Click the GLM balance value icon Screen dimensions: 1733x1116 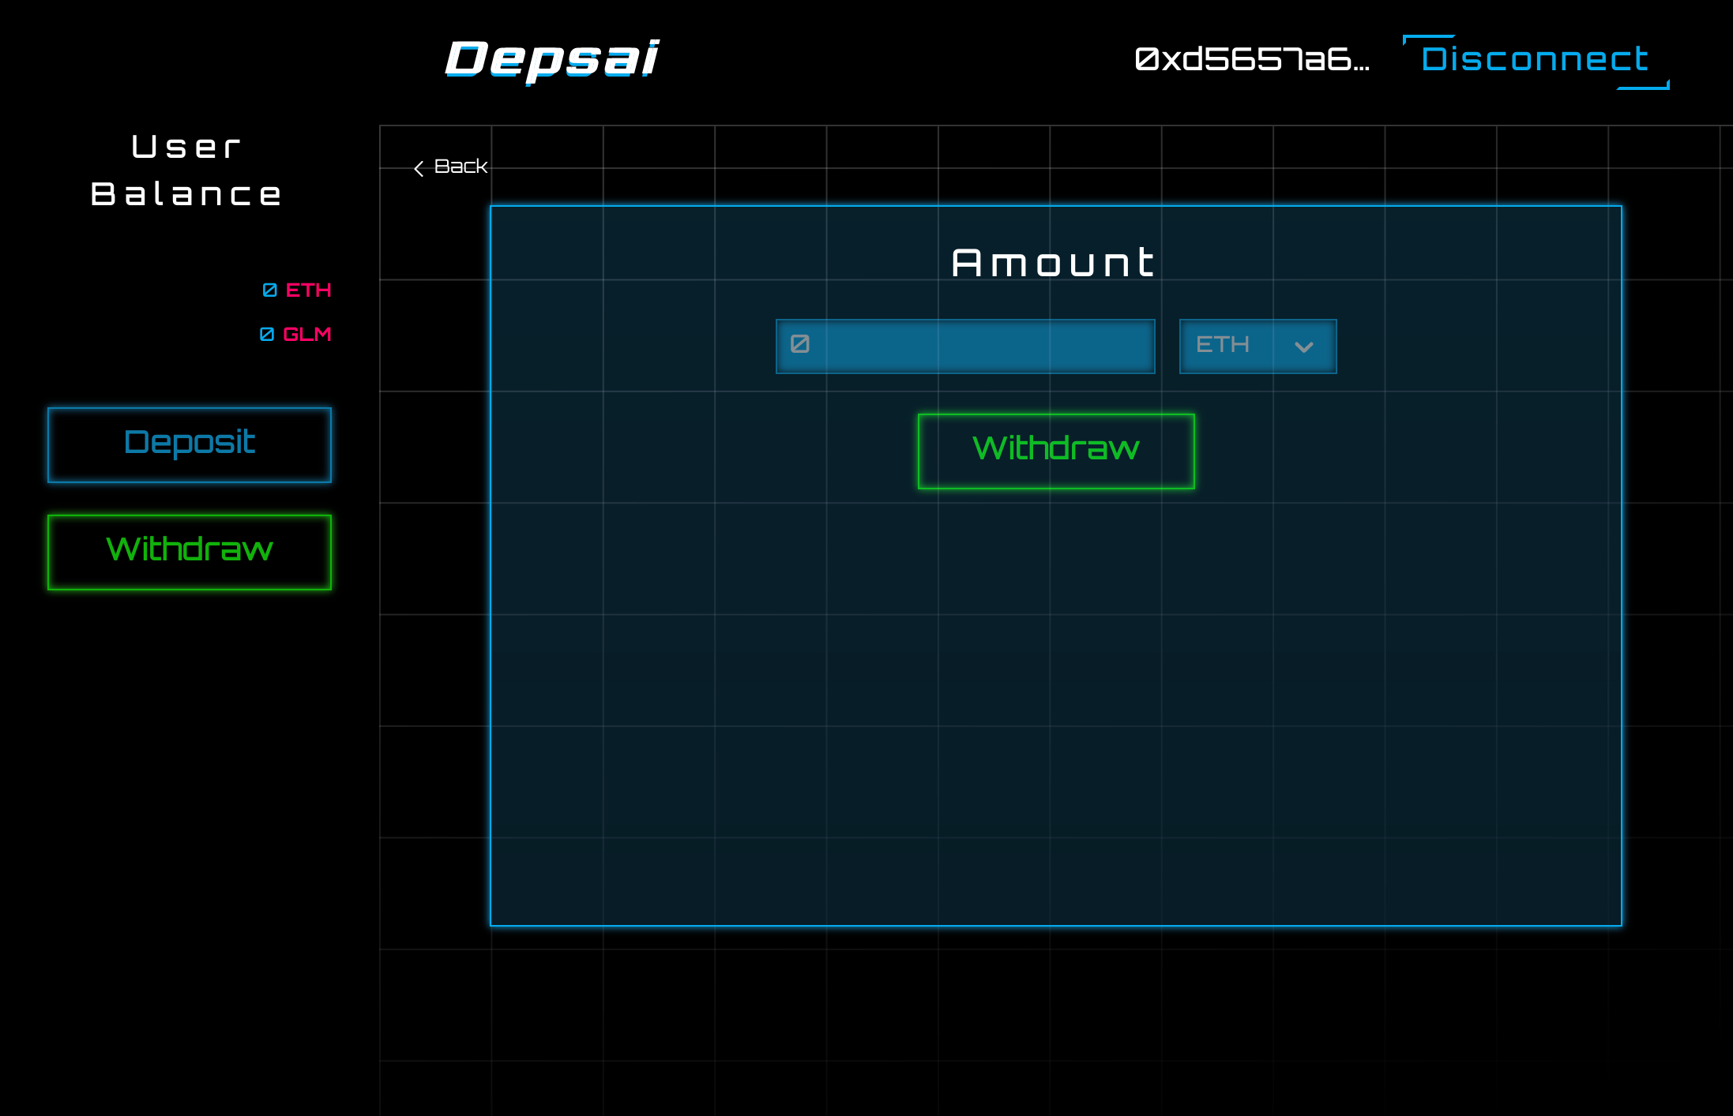click(267, 334)
